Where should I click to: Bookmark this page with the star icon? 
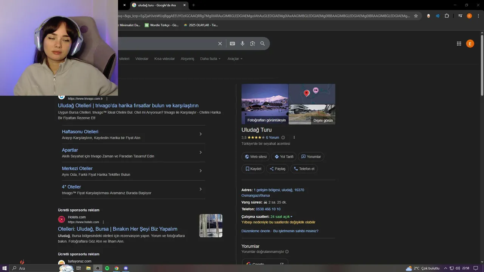tap(416, 16)
